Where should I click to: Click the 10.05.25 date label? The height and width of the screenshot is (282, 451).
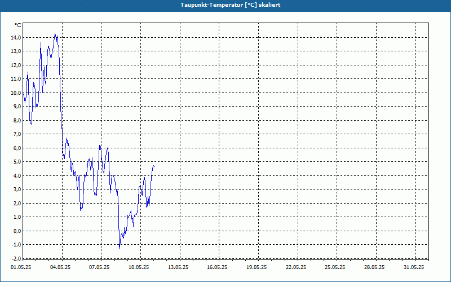coord(139,267)
